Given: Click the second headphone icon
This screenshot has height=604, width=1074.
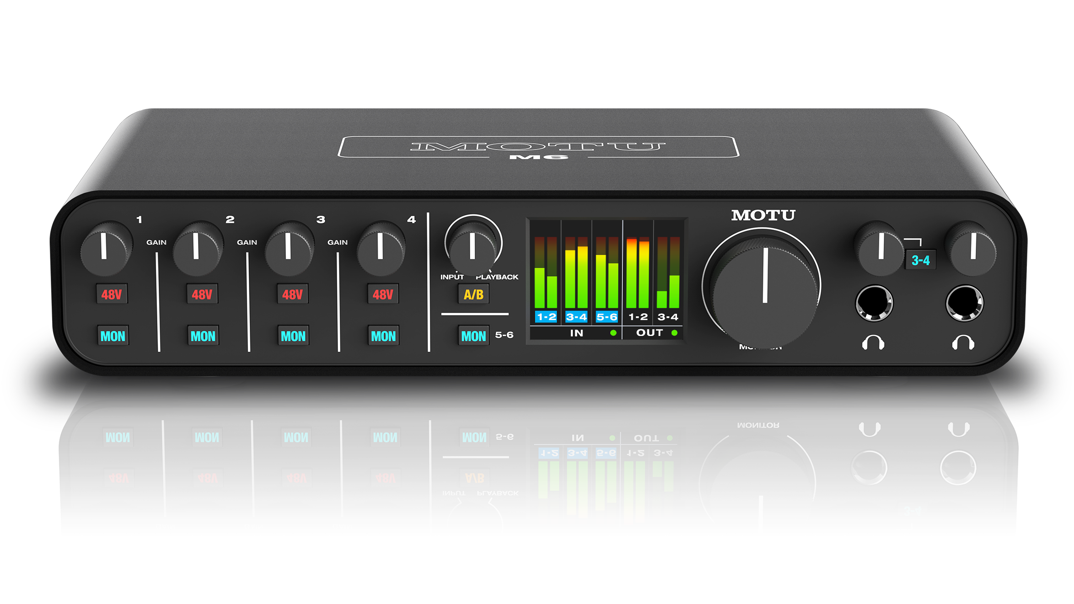Looking at the screenshot, I should tap(963, 342).
